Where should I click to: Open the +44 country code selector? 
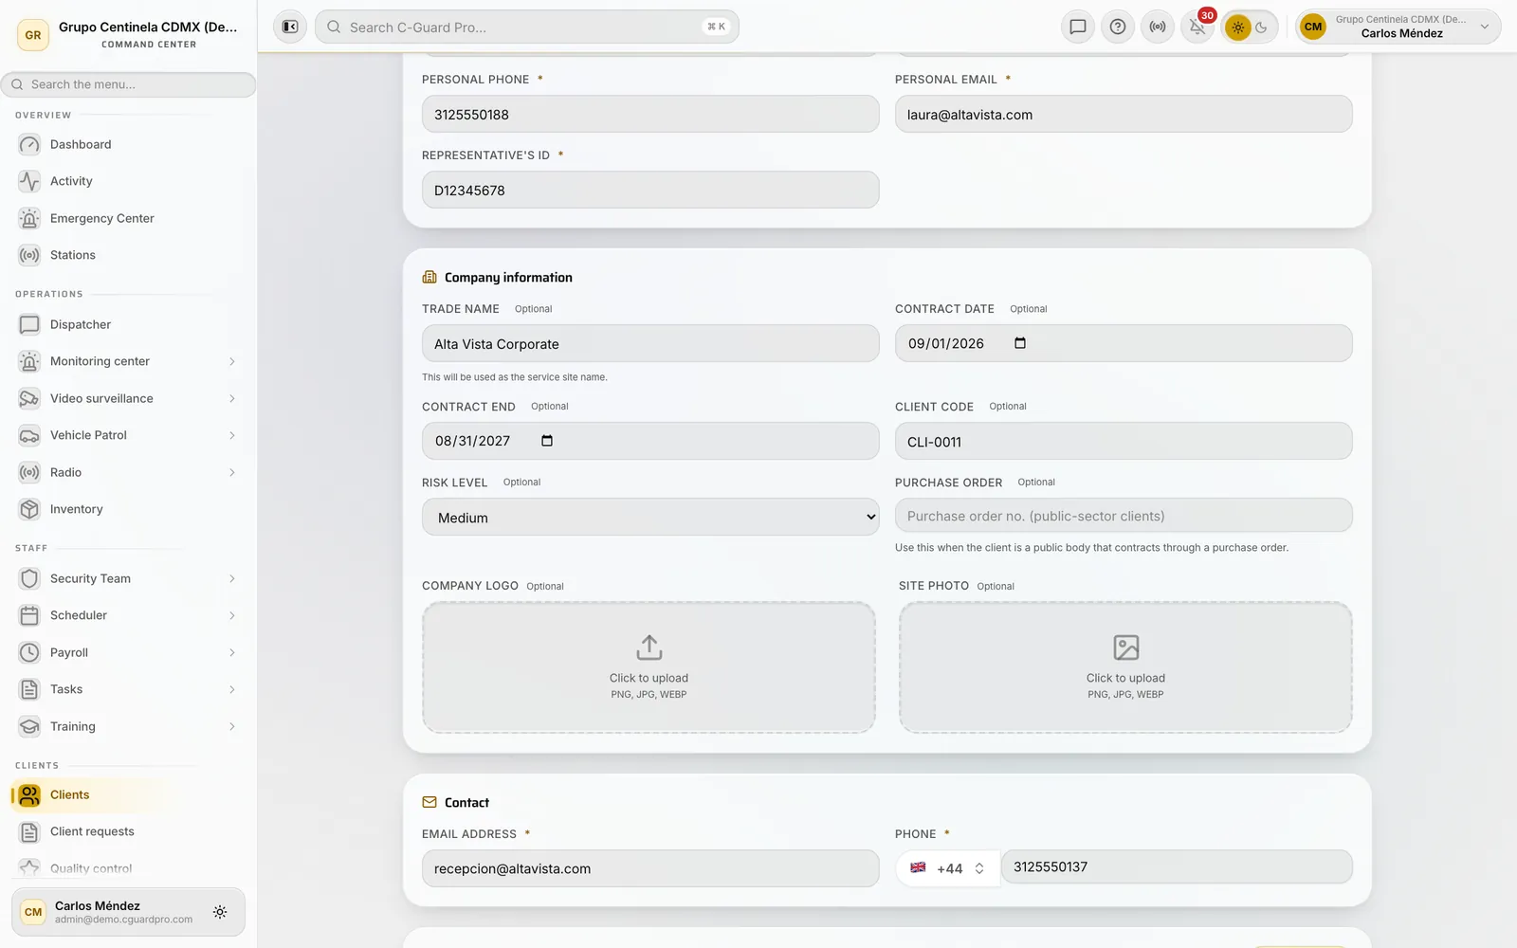(947, 868)
